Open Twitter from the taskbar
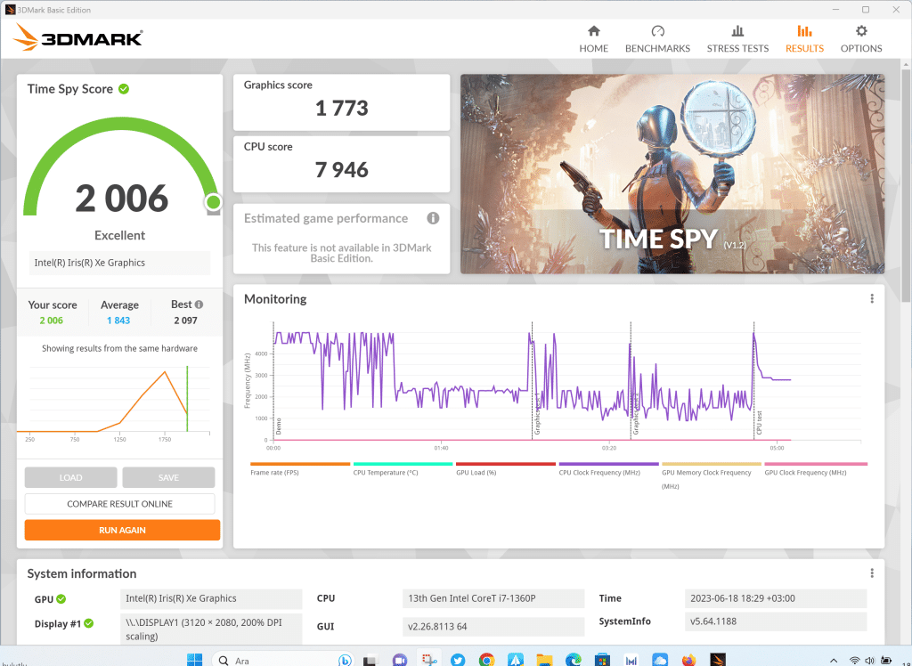The image size is (912, 666). click(458, 660)
